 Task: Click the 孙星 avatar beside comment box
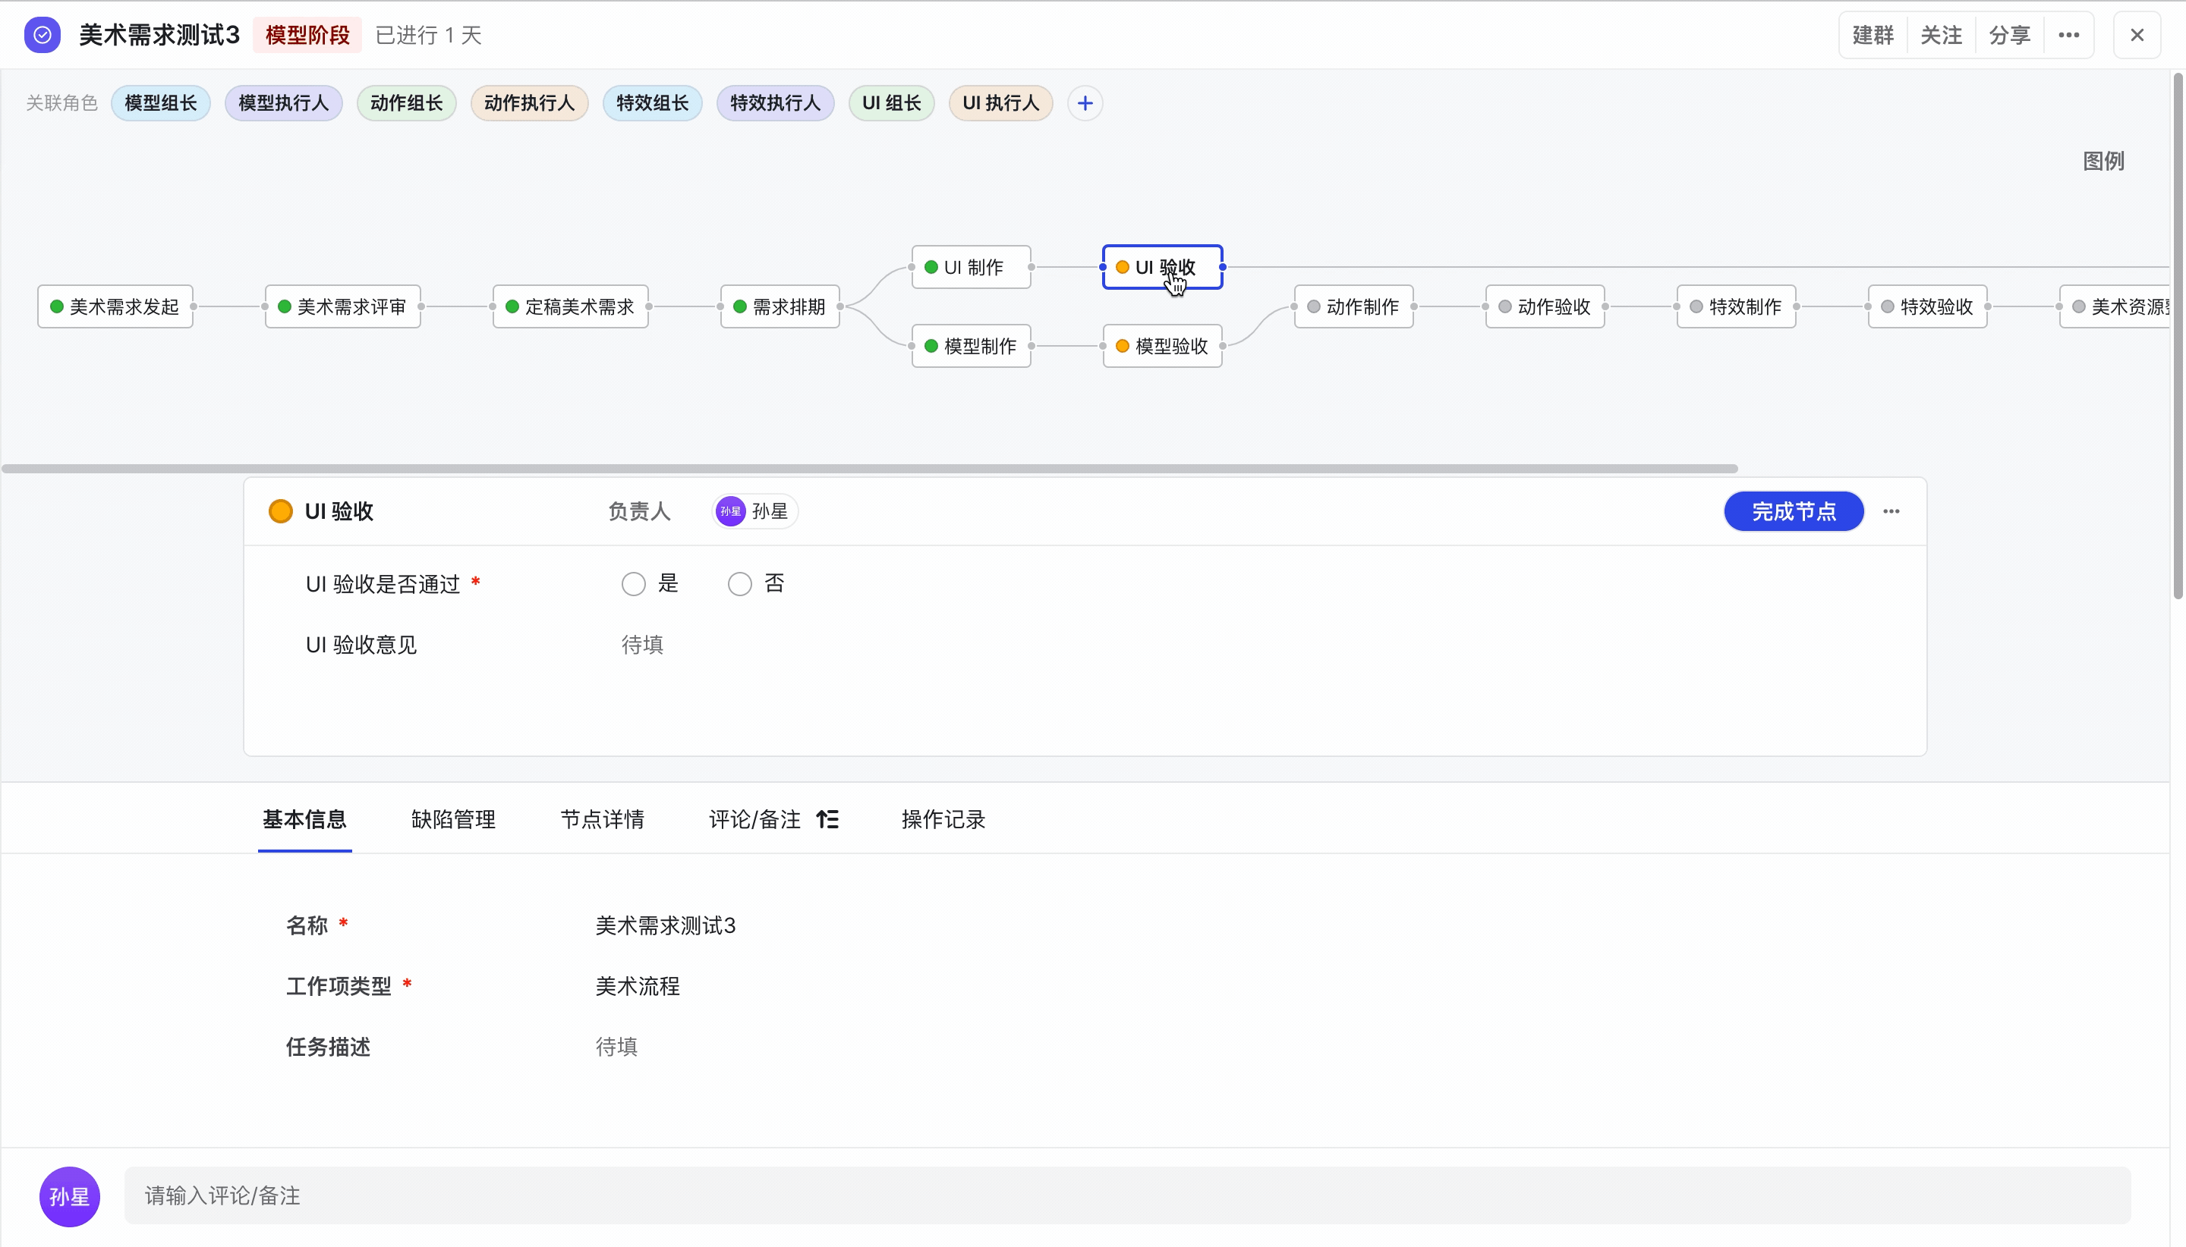click(69, 1195)
